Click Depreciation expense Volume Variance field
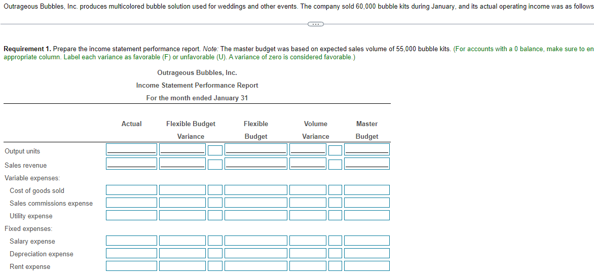594x276 pixels. pyautogui.click(x=308, y=253)
